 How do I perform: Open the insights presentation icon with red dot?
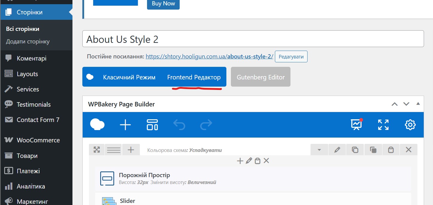(356, 124)
